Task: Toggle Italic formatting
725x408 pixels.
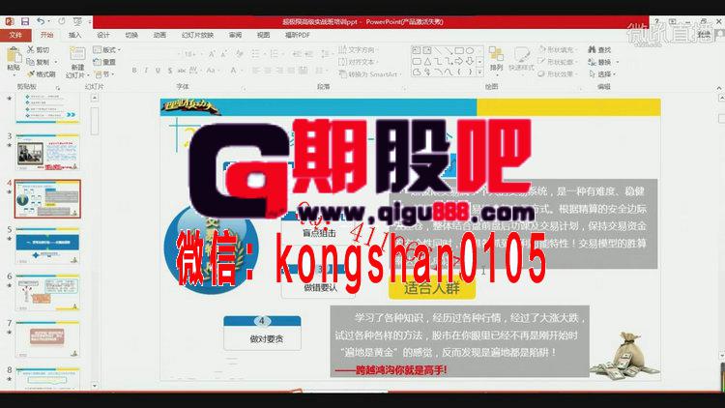Action: tap(146, 71)
